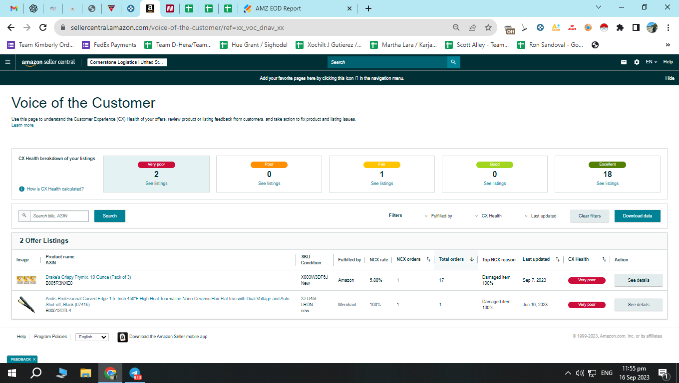Go back to the previous page
Image resolution: width=679 pixels, height=383 pixels.
[11, 28]
